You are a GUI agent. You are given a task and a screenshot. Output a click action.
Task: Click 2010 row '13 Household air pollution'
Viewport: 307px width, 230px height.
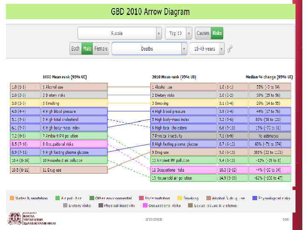(184, 178)
